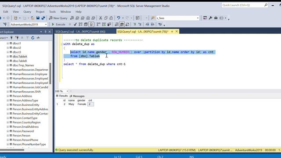Click the Cut scissors icon

point(101,18)
